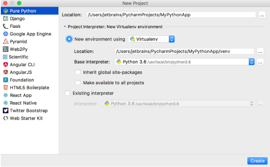Click the venv Location text field
The height and width of the screenshot is (167, 270).
184,51
